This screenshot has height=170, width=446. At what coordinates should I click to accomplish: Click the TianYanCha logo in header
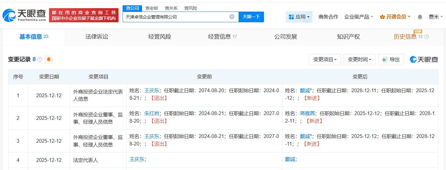pos(25,15)
